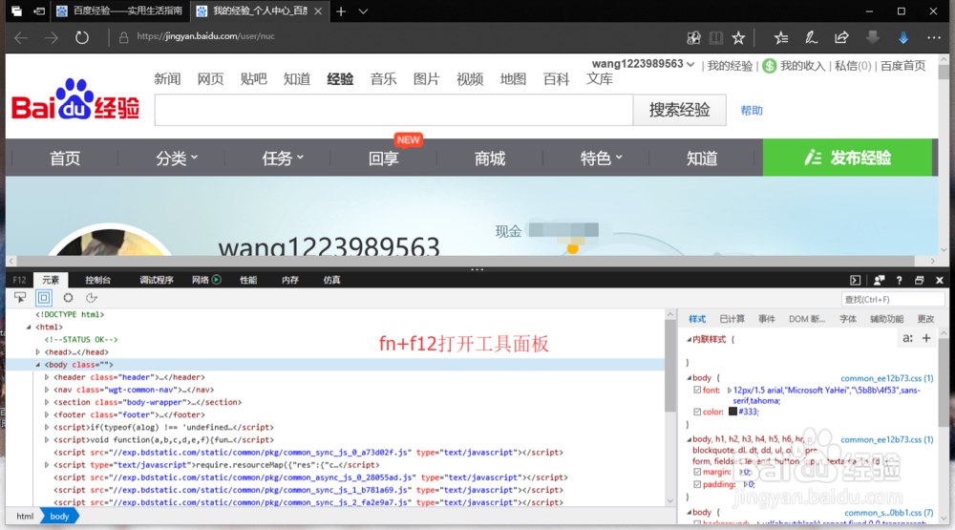Open browser more options ellipsis menu
Viewport: 955px width, 530px height.
click(x=934, y=38)
